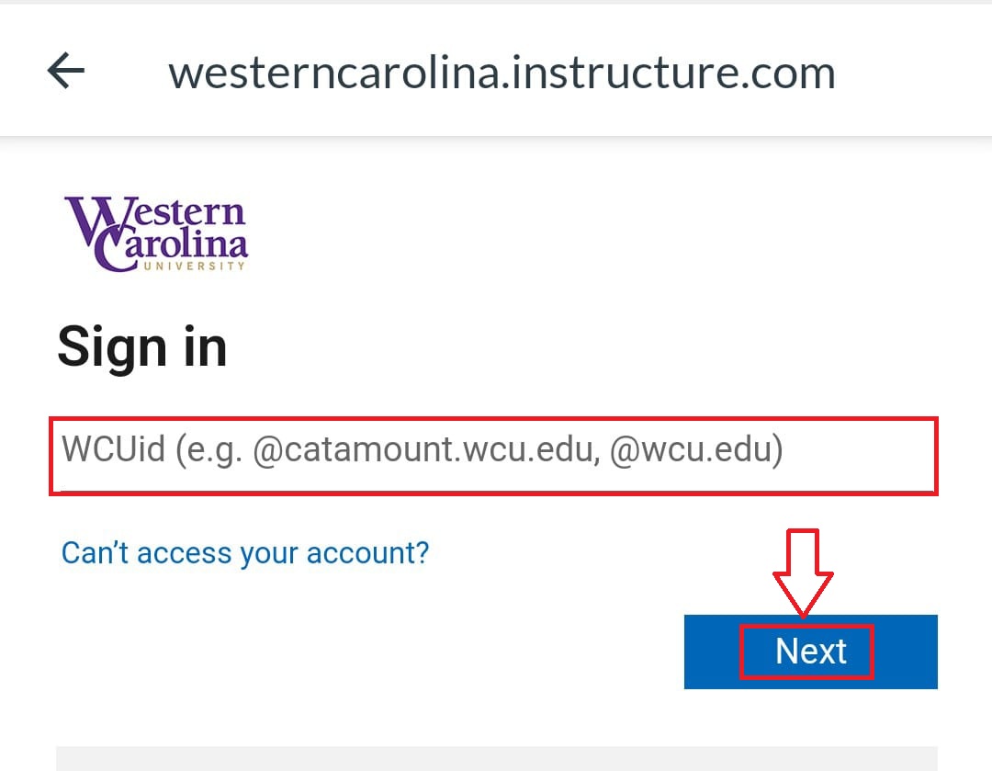Image resolution: width=992 pixels, height=771 pixels.
Task: Submit sign-in with the blue Next button
Action: point(810,652)
